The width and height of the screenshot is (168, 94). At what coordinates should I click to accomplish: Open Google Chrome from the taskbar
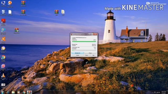(24, 92)
